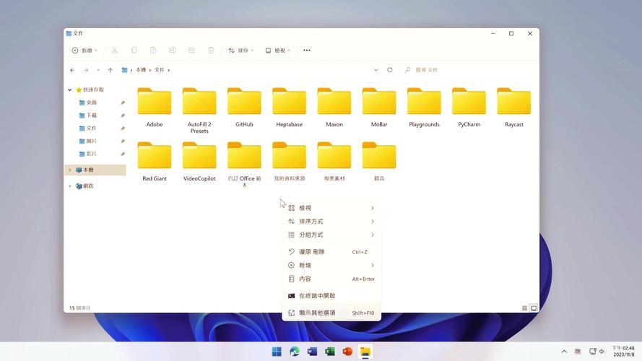Expand breadcrumb chevron after 文件
This screenshot has height=361, width=642.
[169, 70]
